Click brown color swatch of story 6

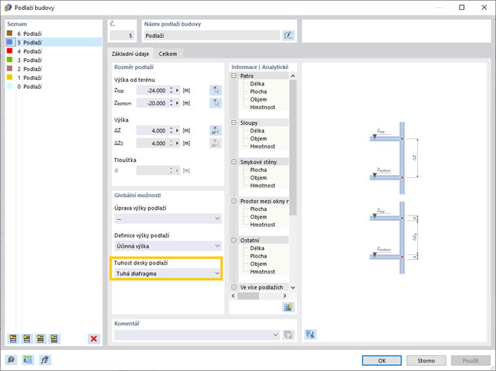click(x=10, y=33)
